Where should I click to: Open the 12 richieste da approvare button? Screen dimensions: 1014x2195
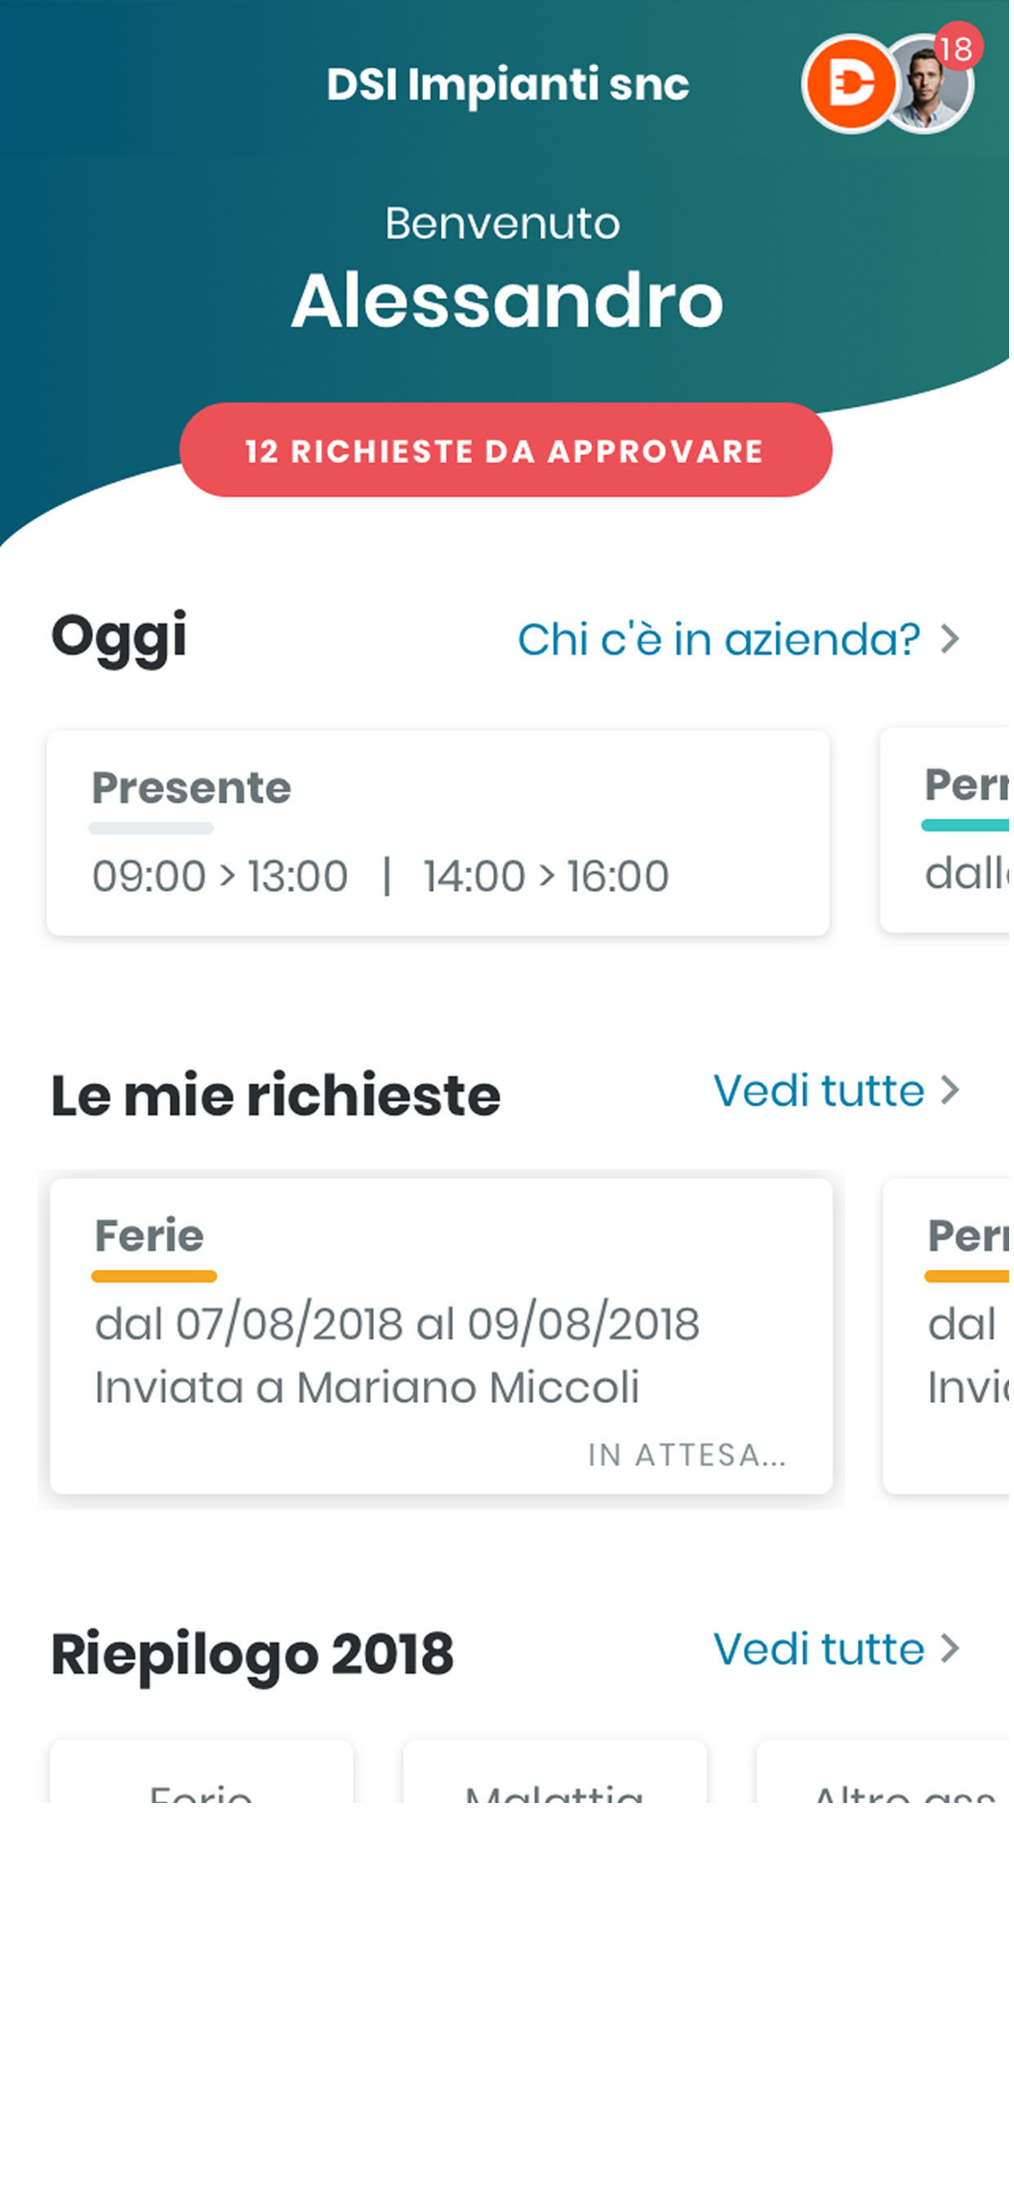click(505, 450)
